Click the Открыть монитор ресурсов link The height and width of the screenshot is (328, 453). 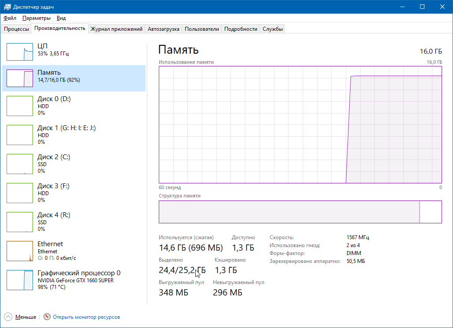pos(86,317)
